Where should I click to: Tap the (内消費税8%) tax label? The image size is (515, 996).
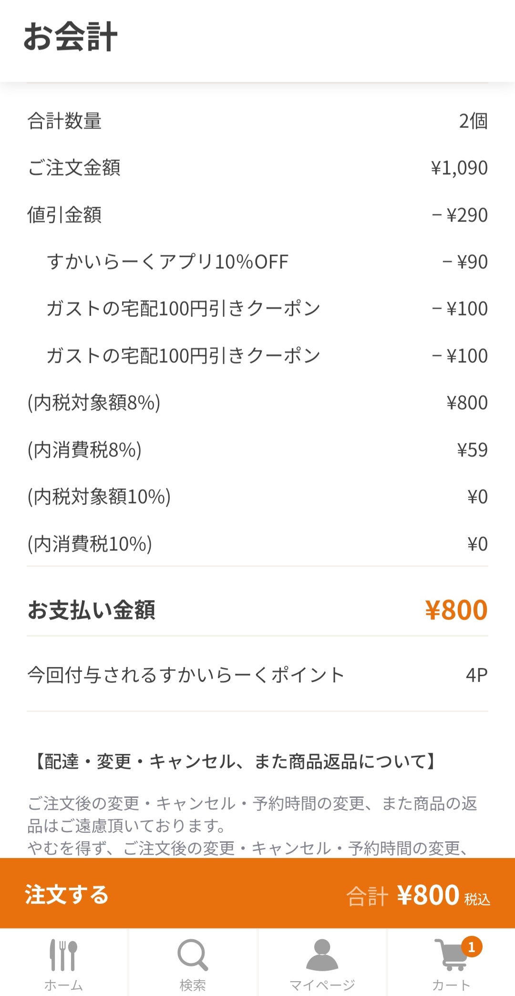coord(84,450)
